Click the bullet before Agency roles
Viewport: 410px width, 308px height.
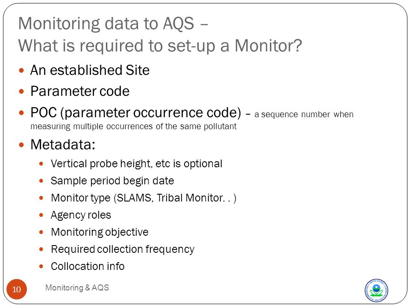point(41,215)
